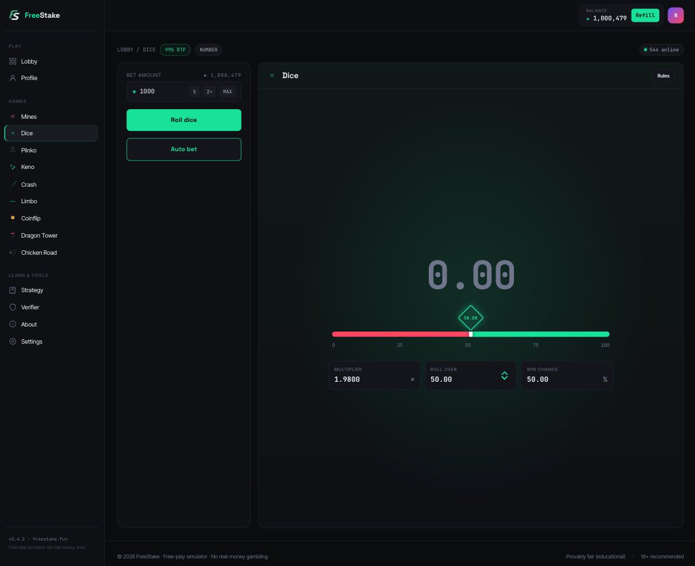The width and height of the screenshot is (695, 566).
Task: Click the multiplier × symbol
Action: pyautogui.click(x=412, y=379)
